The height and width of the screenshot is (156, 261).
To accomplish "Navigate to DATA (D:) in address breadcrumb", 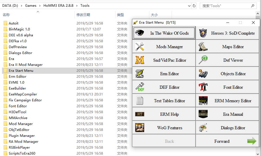I will 10,6.
